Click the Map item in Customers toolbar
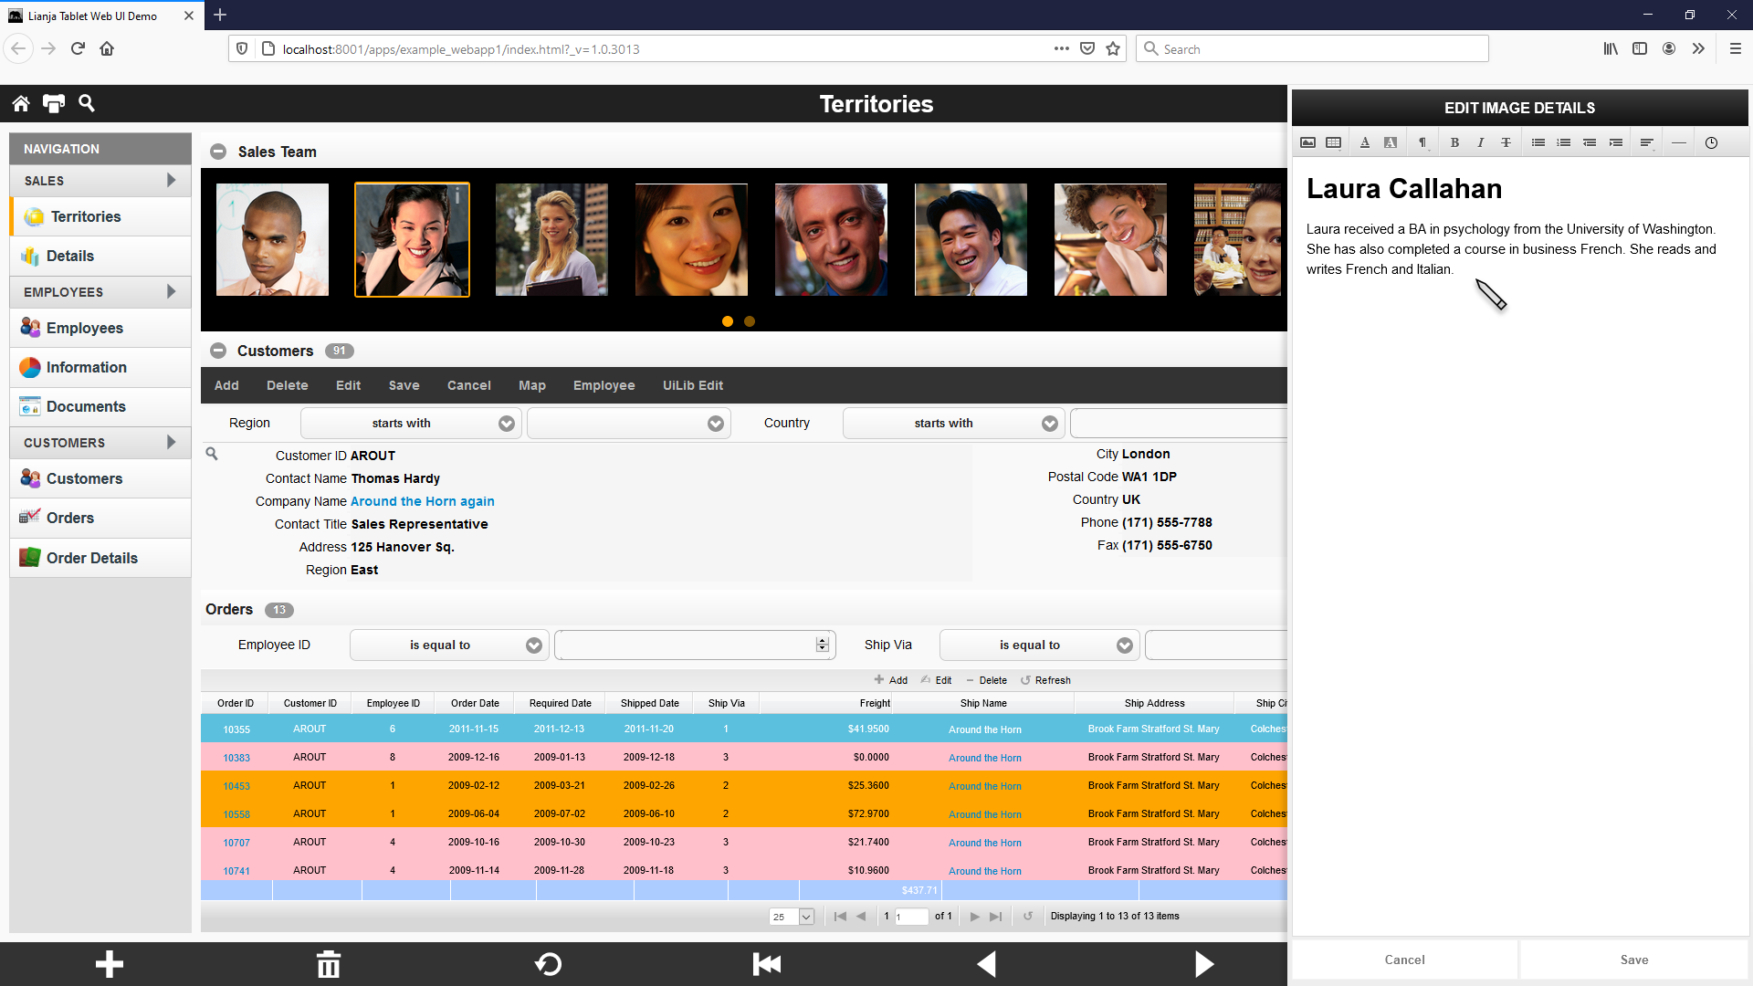This screenshot has height=986, width=1753. coord(531,385)
